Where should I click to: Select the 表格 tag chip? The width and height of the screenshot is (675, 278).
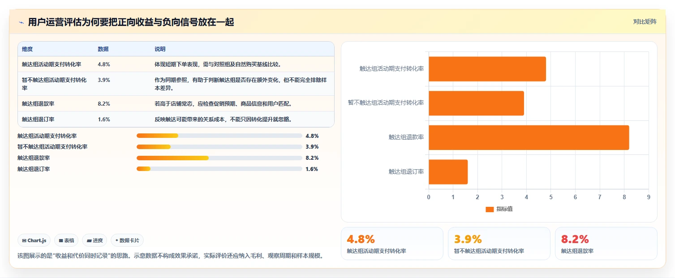[x=66, y=240]
